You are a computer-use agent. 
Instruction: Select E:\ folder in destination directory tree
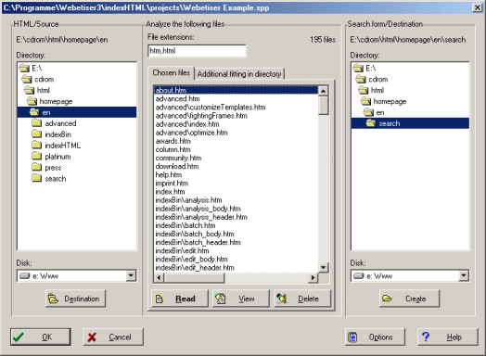pos(364,69)
